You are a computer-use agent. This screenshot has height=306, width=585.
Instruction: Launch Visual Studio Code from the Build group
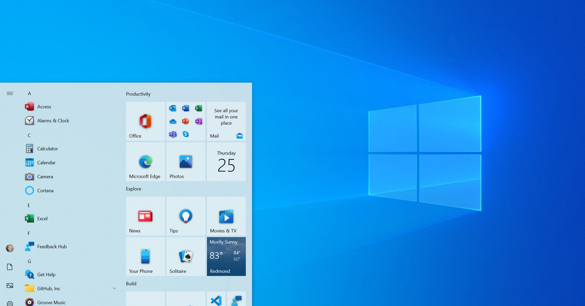[x=216, y=301]
